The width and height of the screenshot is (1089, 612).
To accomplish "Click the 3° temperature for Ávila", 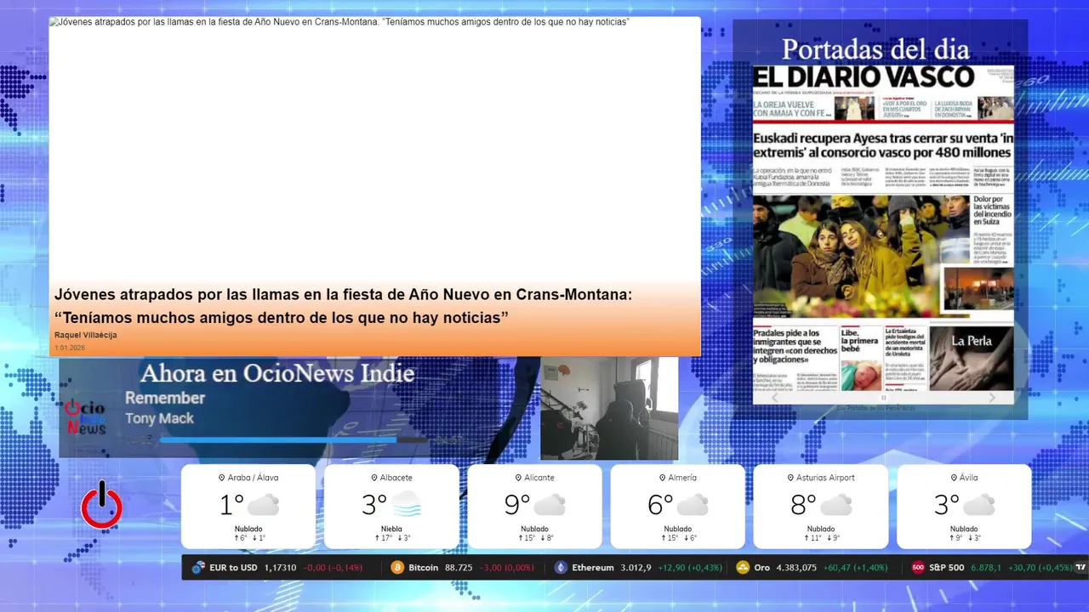I will pyautogui.click(x=946, y=505).
